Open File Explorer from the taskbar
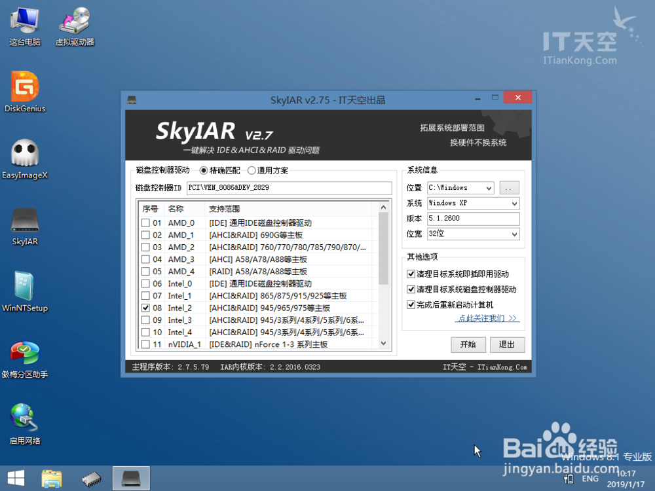655x491 pixels. coord(52,479)
